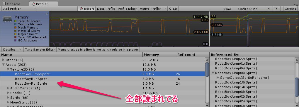Image resolution: width=299 pixels, height=107 pixels.
Task: Expand the Sprite (66) group
Action: tap(8, 98)
